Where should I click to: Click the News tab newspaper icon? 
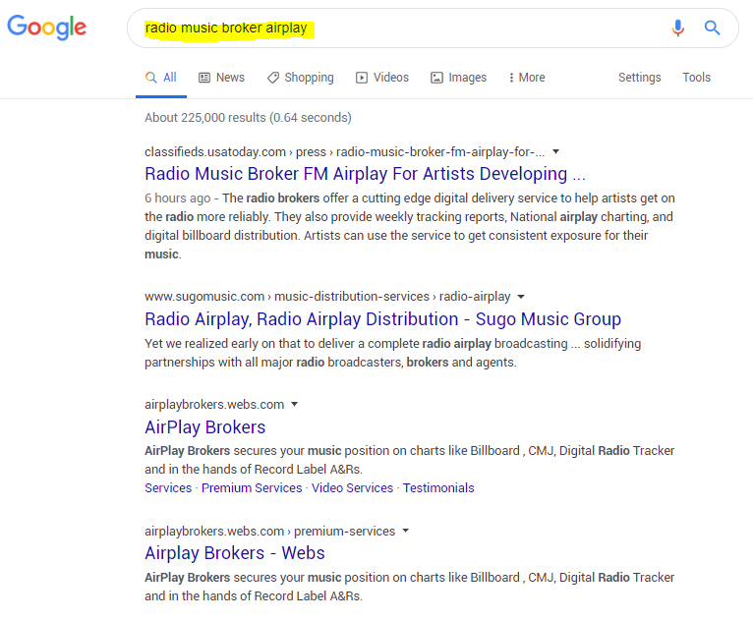click(x=204, y=78)
